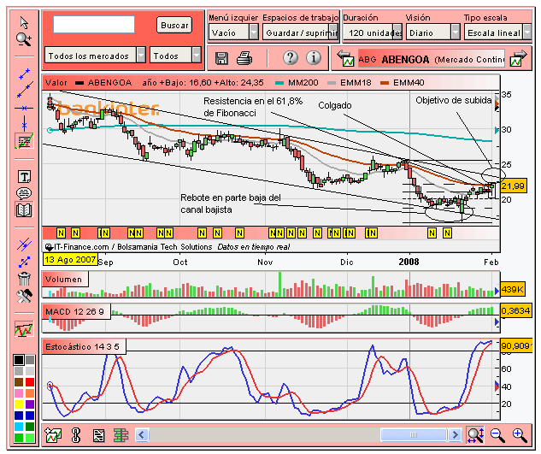The image size is (541, 454).
Task: Click the 'IT-Finance.com / Bolsamania Tech Solutions' credit text
Action: tap(132, 247)
